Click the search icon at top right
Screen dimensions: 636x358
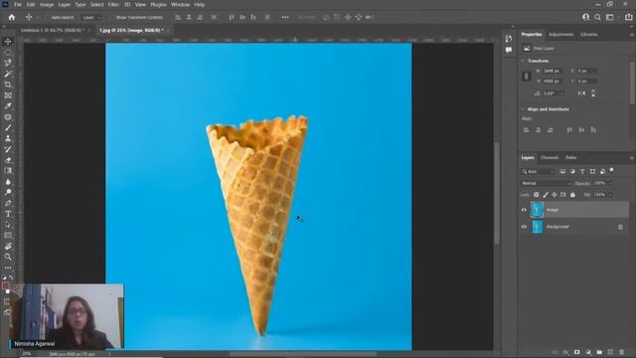[597, 18]
